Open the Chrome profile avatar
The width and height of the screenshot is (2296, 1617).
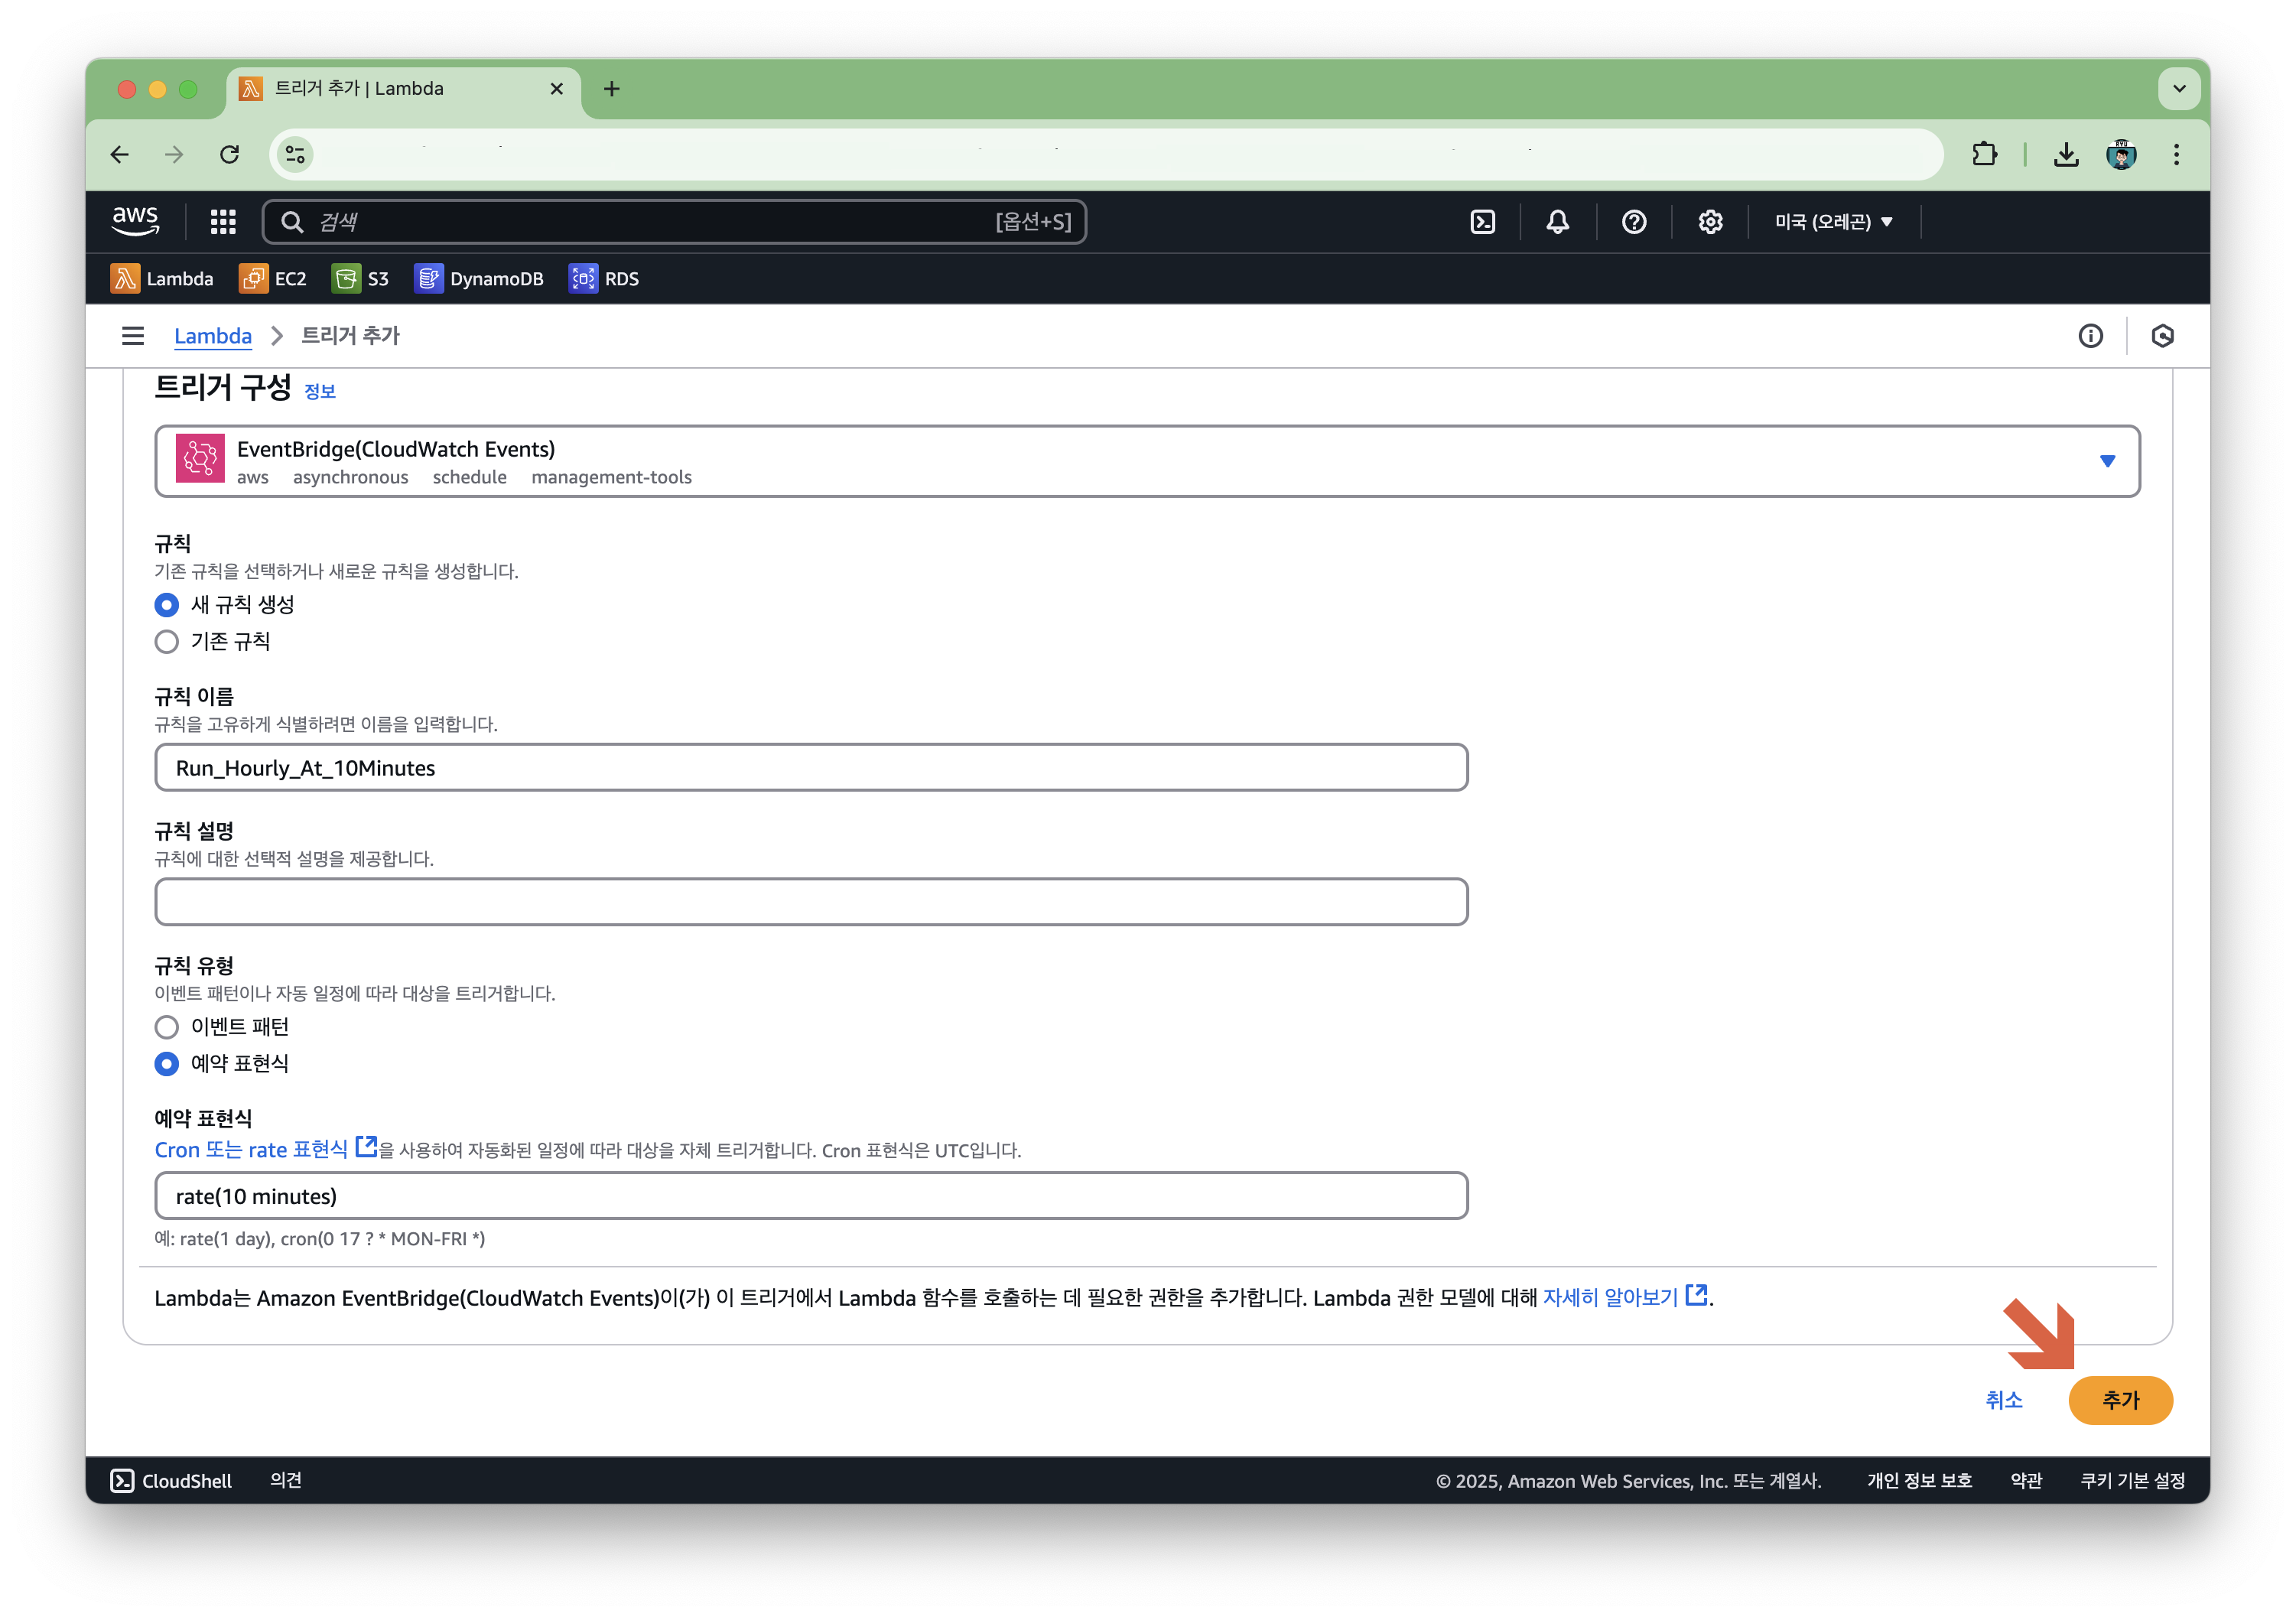pyautogui.click(x=2121, y=154)
